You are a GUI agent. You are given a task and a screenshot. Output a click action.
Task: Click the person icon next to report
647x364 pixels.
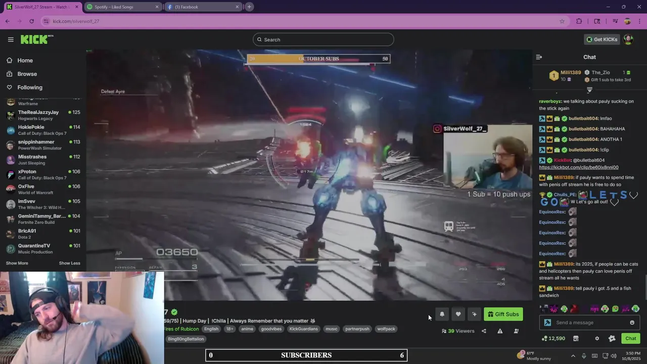point(516,331)
